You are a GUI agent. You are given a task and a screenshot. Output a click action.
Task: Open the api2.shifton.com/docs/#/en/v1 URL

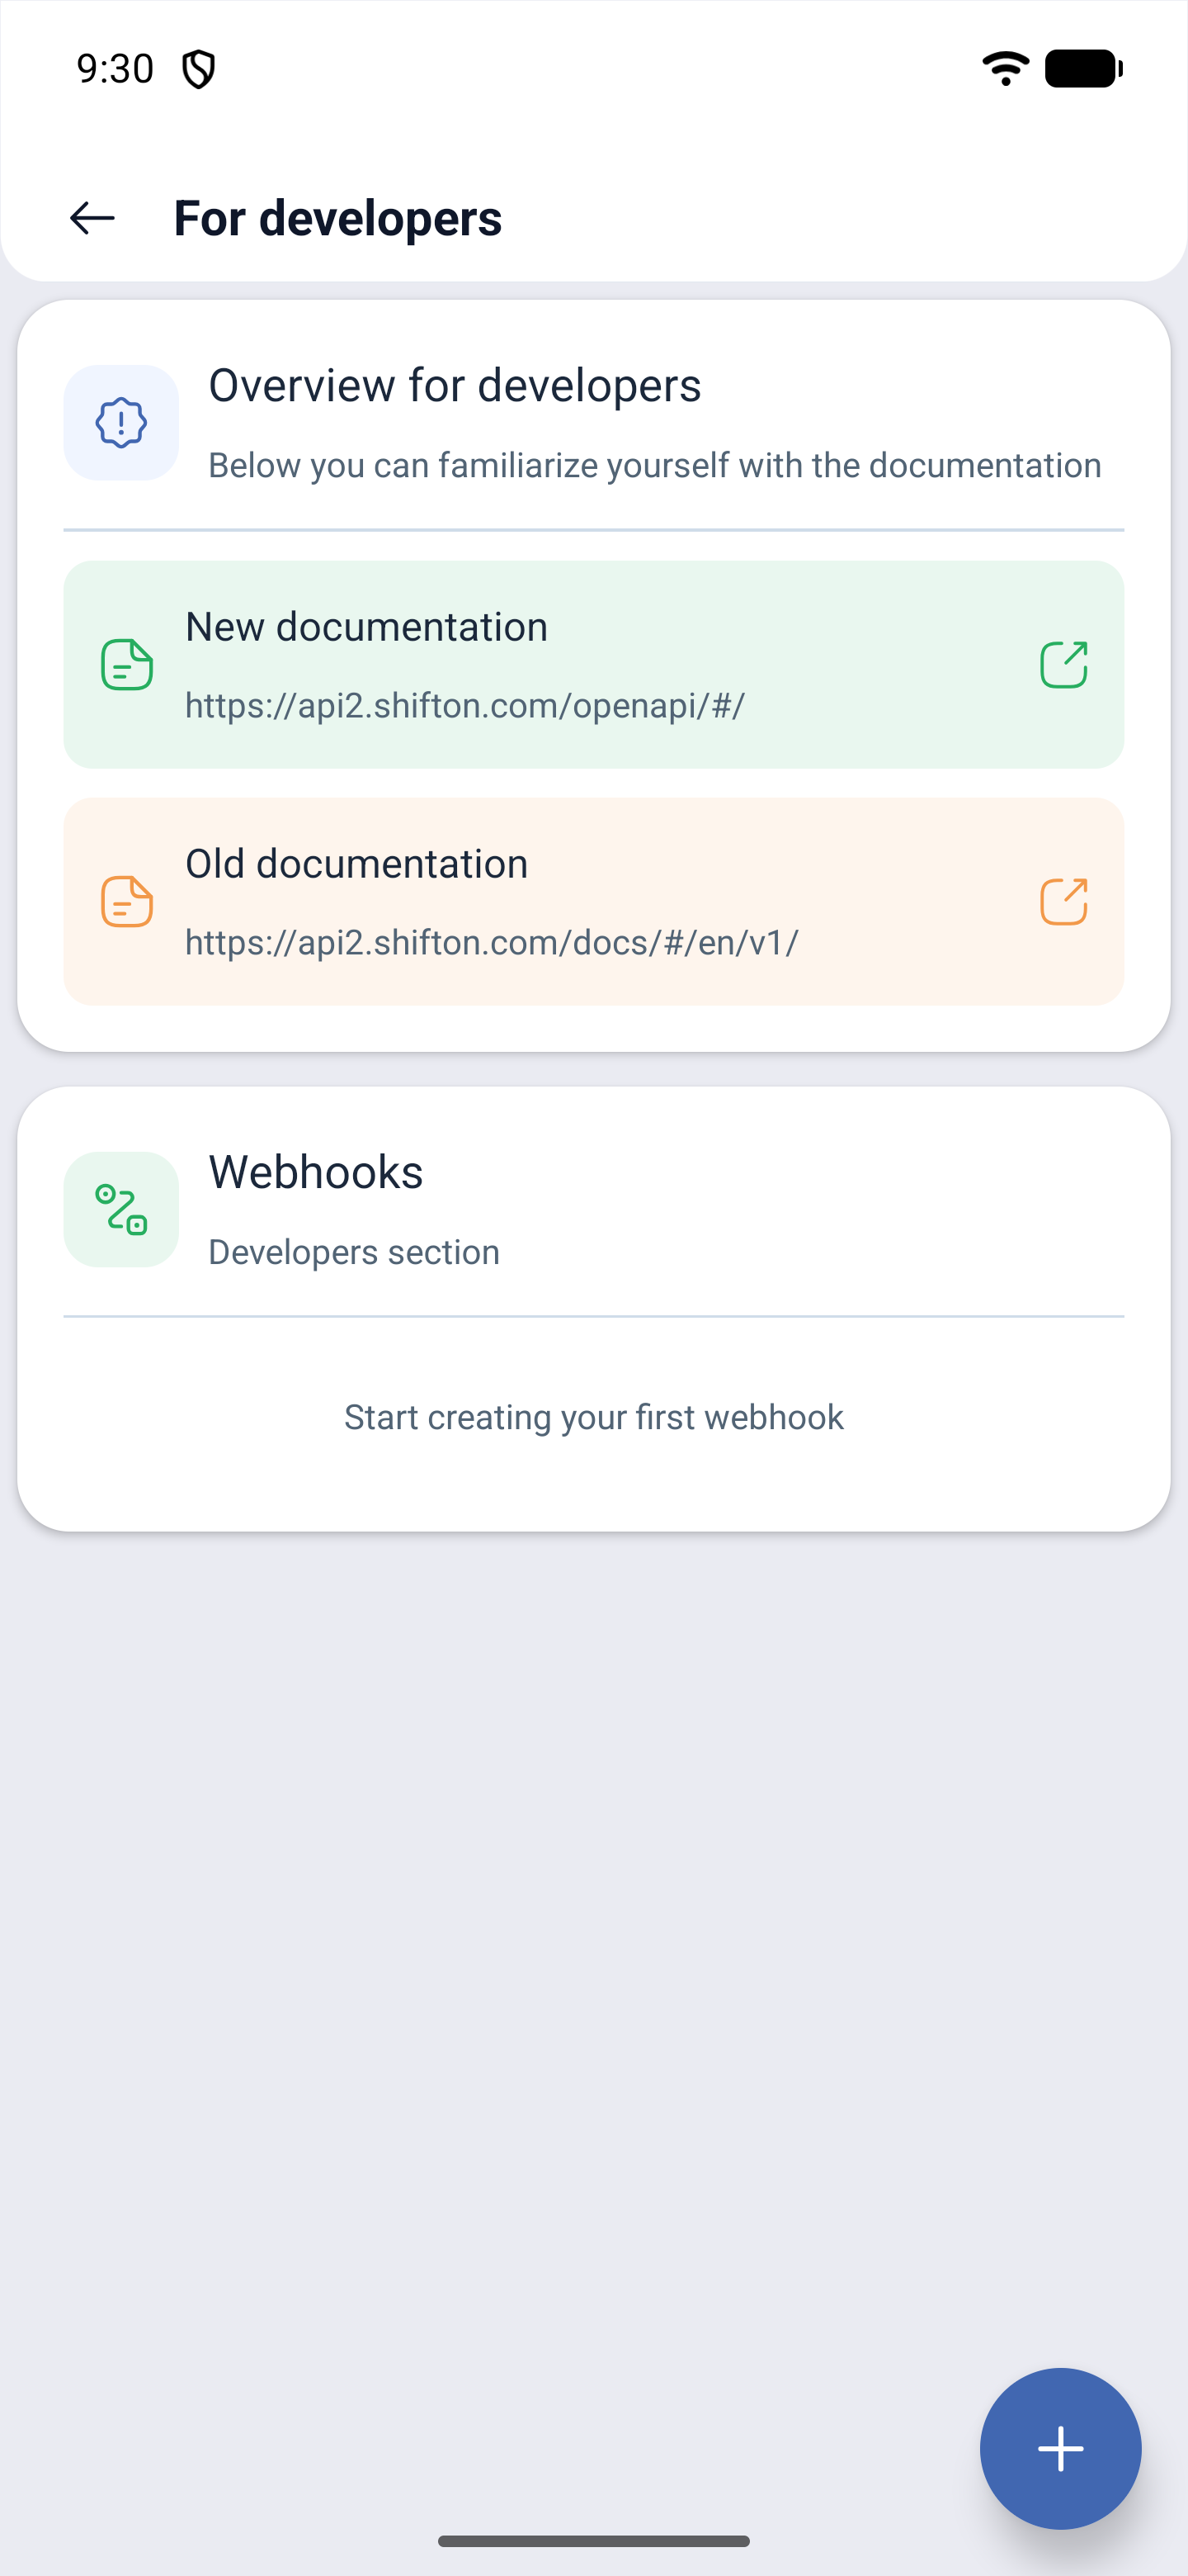click(x=492, y=943)
